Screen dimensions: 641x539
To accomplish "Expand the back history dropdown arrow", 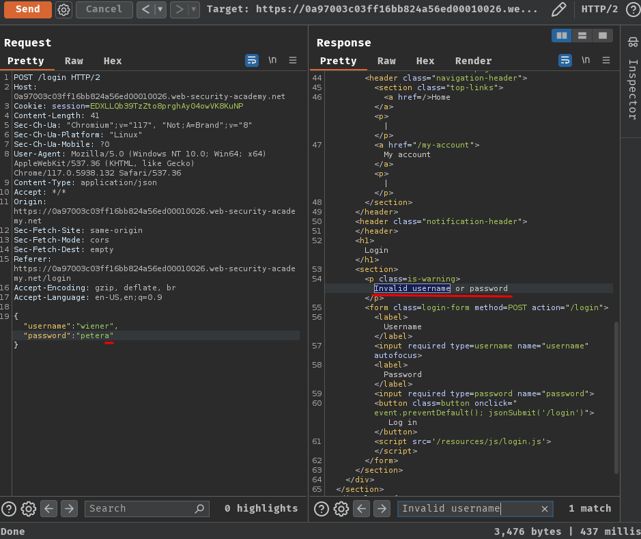I will click(160, 10).
